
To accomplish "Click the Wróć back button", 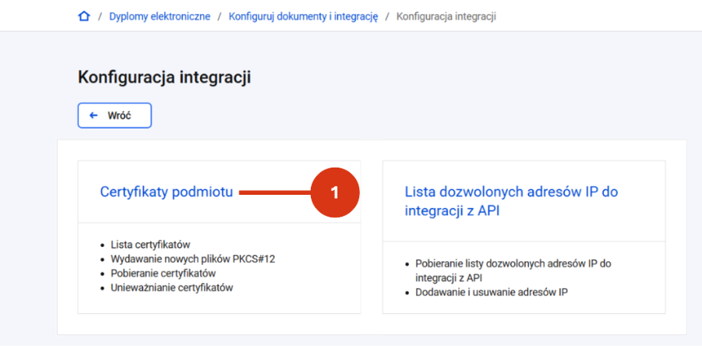I will point(115,115).
